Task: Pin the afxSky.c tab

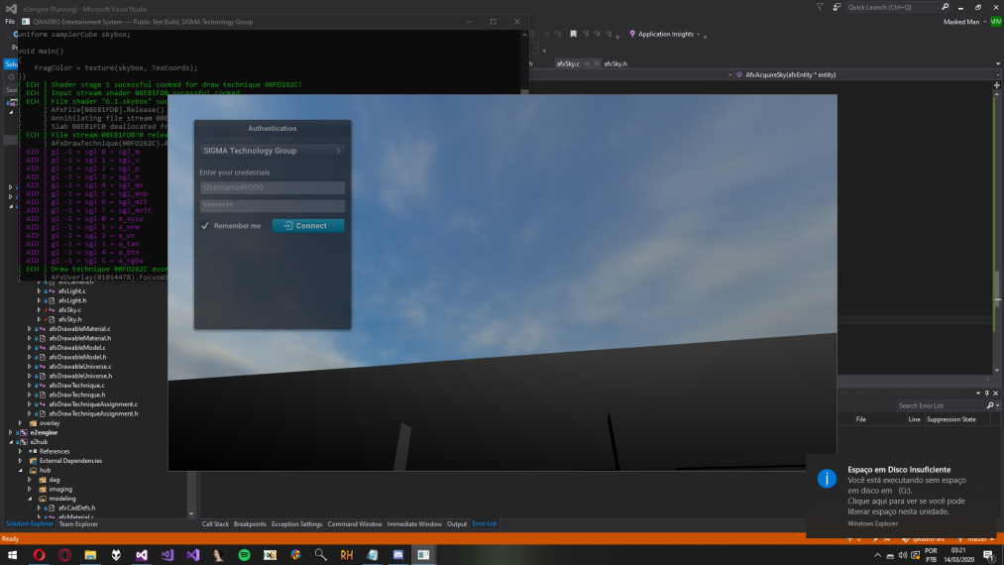Action: click(587, 63)
